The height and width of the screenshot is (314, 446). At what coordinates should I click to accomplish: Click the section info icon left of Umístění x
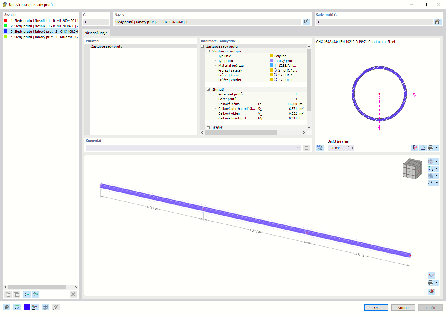point(320,148)
